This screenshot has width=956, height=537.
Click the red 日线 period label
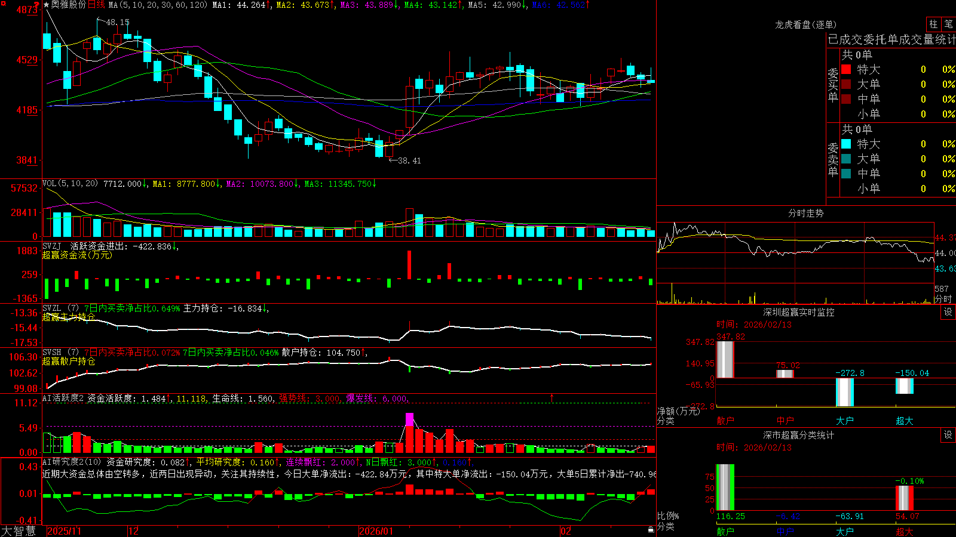tap(96, 5)
